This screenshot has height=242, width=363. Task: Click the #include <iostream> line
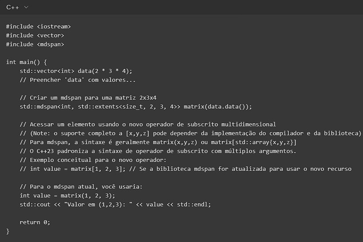pos(38,26)
